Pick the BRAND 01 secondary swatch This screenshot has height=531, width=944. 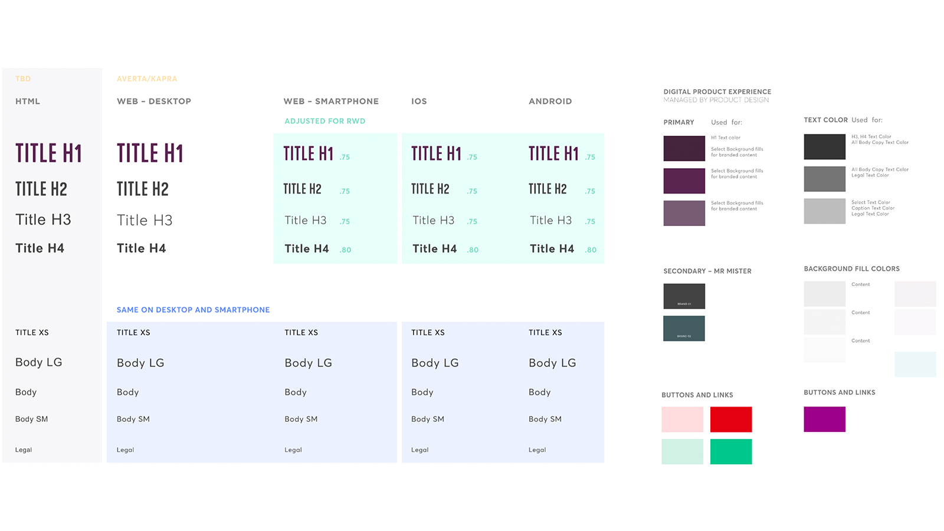[x=684, y=296]
